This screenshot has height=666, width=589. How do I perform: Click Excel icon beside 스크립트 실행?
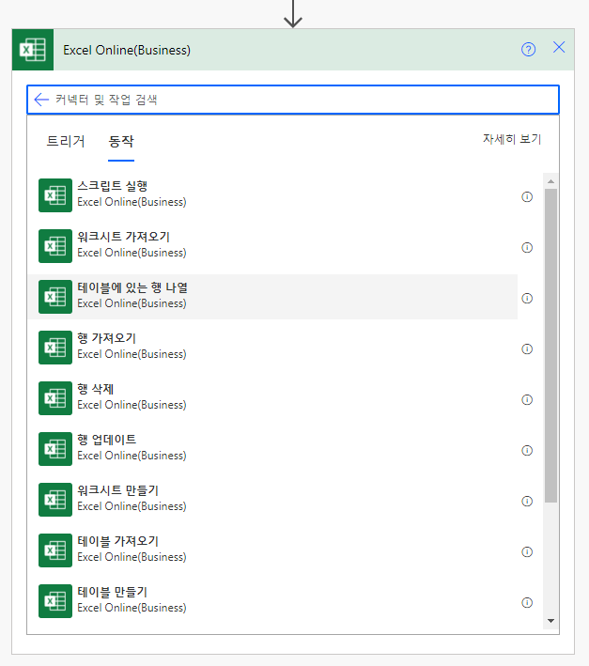[x=55, y=195]
